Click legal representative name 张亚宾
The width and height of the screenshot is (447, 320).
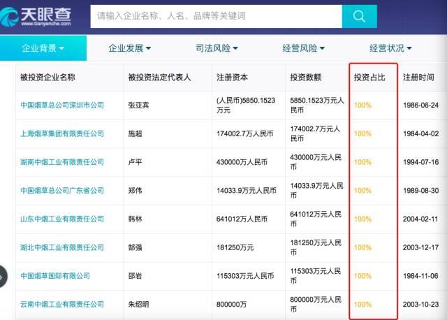[x=138, y=105]
